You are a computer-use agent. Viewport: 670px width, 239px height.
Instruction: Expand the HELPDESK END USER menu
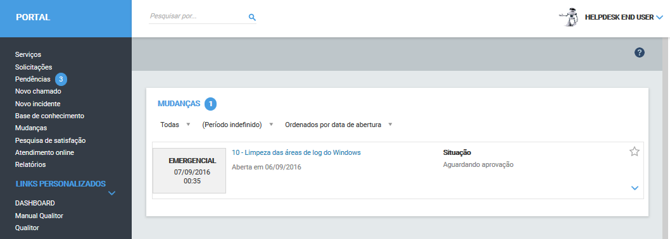659,18
